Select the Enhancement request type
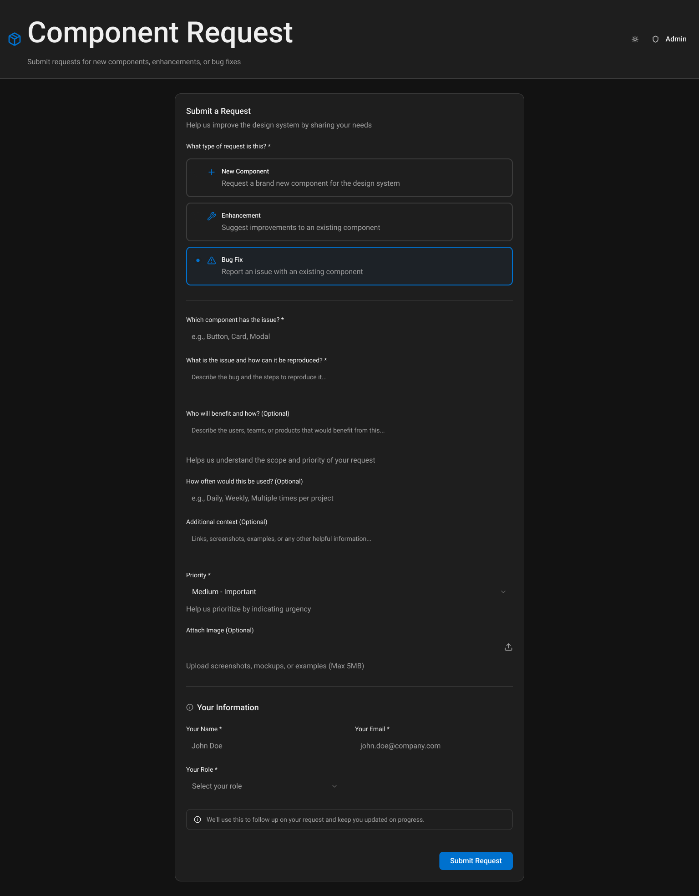 (349, 222)
